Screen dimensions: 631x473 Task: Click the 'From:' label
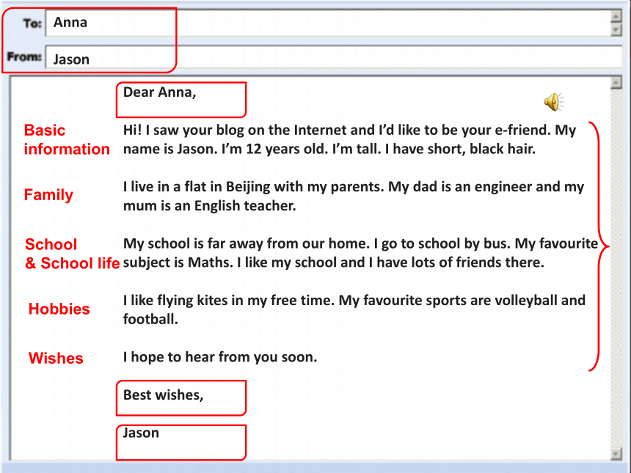pyautogui.click(x=24, y=56)
